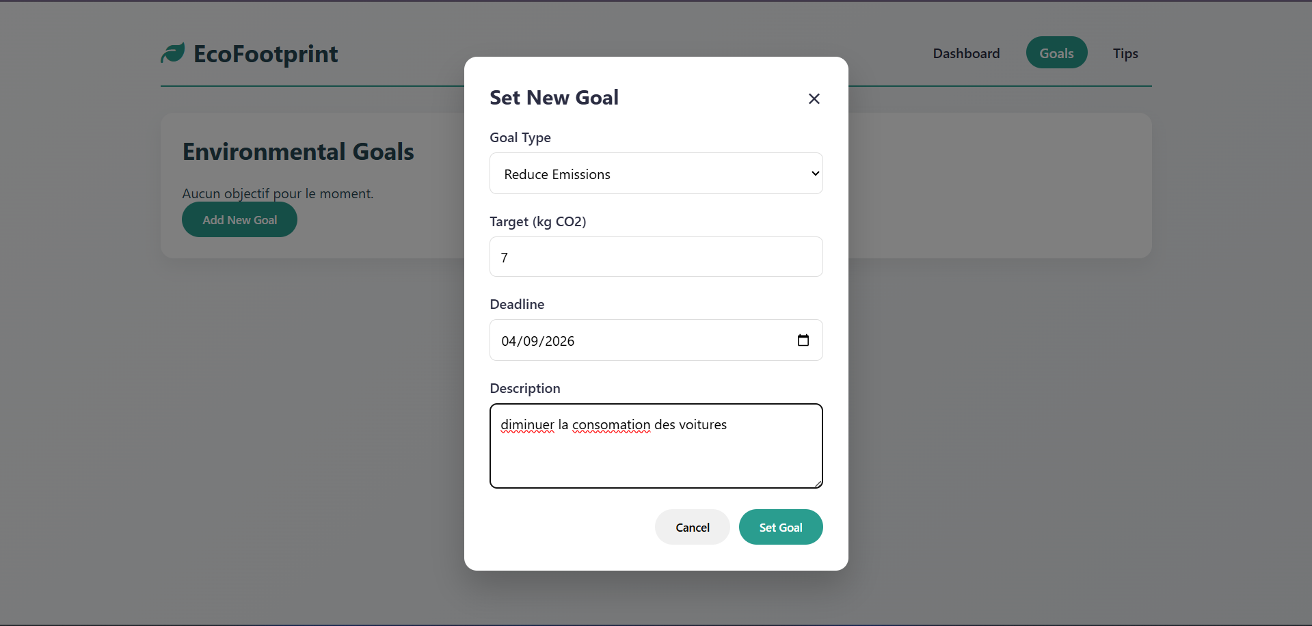Image resolution: width=1312 pixels, height=626 pixels.
Task: Click the Description field label
Action: click(525, 388)
